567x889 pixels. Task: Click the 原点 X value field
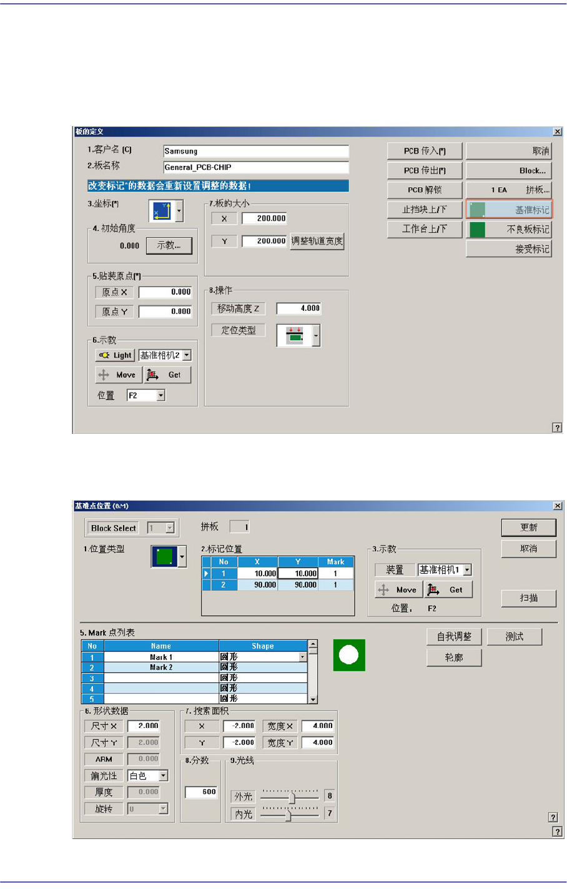click(x=165, y=292)
